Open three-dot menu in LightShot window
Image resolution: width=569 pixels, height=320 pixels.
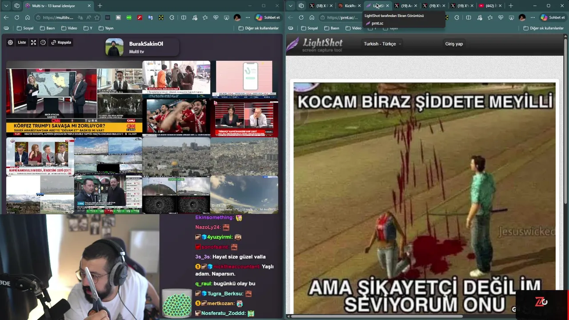[x=533, y=18]
